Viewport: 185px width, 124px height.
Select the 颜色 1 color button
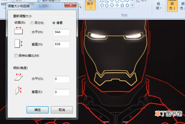click(x=172, y=6)
